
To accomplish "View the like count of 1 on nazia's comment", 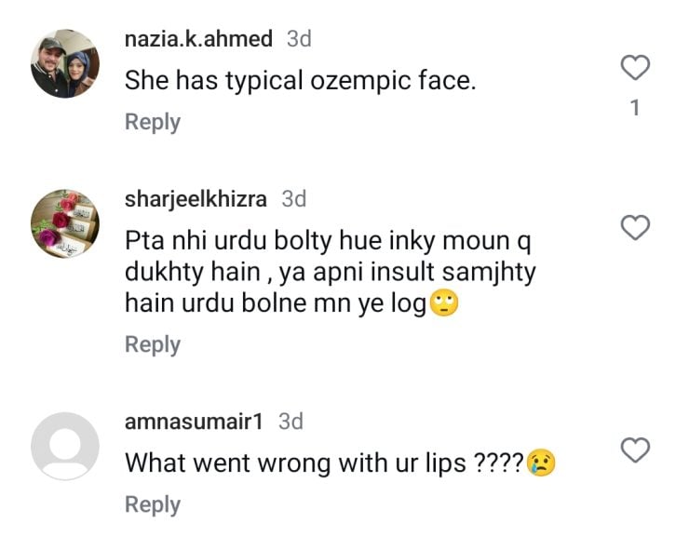I will 635,108.
